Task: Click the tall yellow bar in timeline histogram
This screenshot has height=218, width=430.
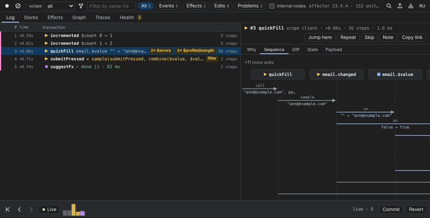Action: tap(73, 210)
